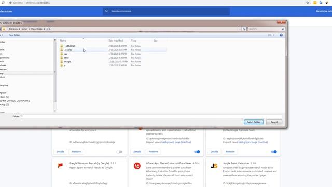
Task: Select the __MACOSX folder icon
Action: point(62,46)
